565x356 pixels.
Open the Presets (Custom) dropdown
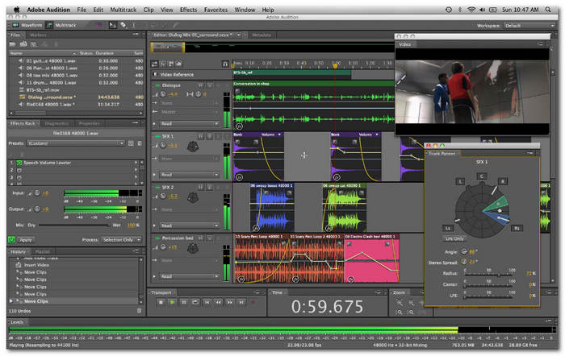pyautogui.click(x=75, y=143)
